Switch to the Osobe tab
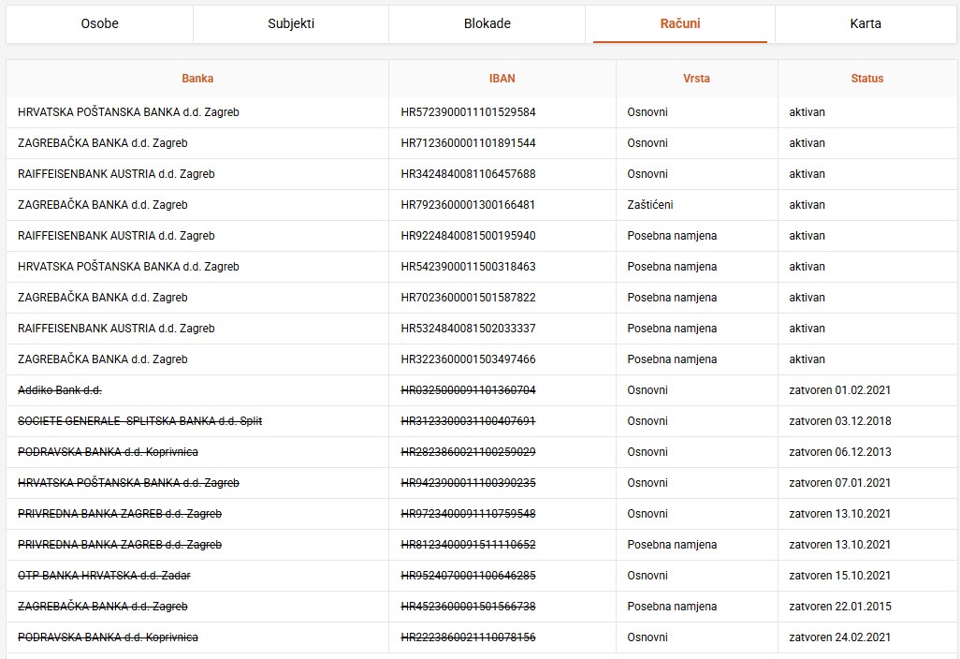The height and width of the screenshot is (659, 960). 99,23
